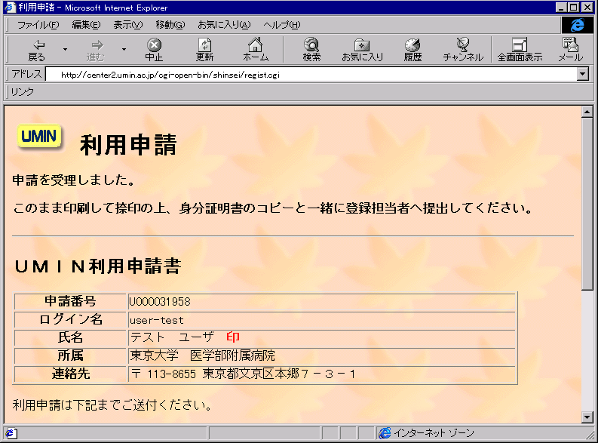Show 履歴 (History) toolbar icon
Image resolution: width=598 pixels, height=443 pixels.
pyautogui.click(x=412, y=50)
